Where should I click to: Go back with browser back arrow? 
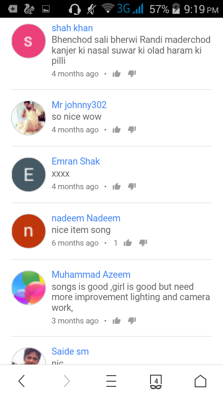22,381
